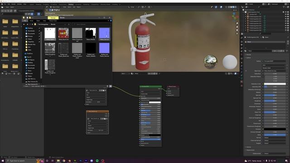Click the red X axis on navigation gizmo
Image resolution: width=290 pixels, height=163 pixels.
coord(237,17)
